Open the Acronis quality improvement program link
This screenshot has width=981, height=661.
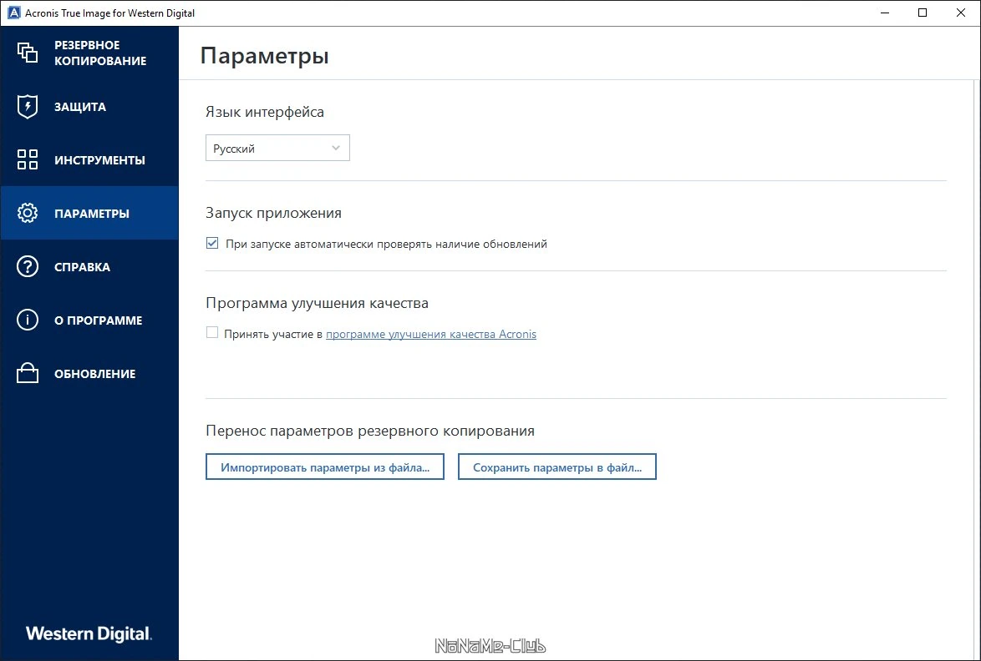431,334
